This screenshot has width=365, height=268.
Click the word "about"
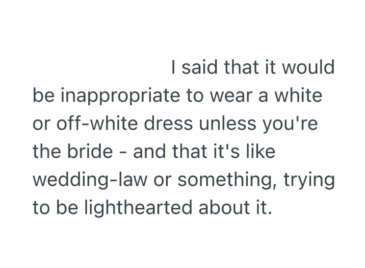[222, 208]
